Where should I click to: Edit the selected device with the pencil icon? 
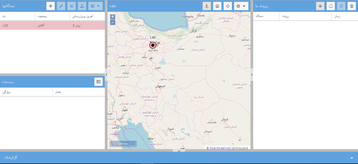tap(61, 6)
